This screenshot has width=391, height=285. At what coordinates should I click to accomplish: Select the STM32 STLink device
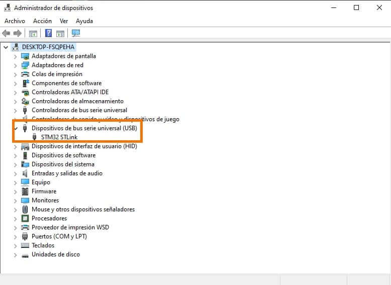tap(59, 137)
